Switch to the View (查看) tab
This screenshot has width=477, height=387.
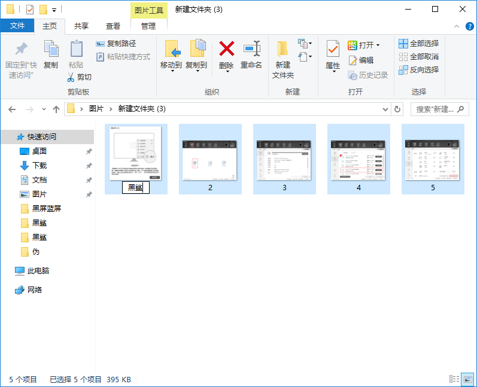(x=113, y=26)
